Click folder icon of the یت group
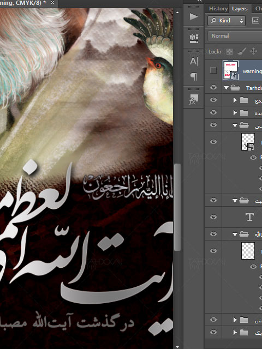 [244, 201]
